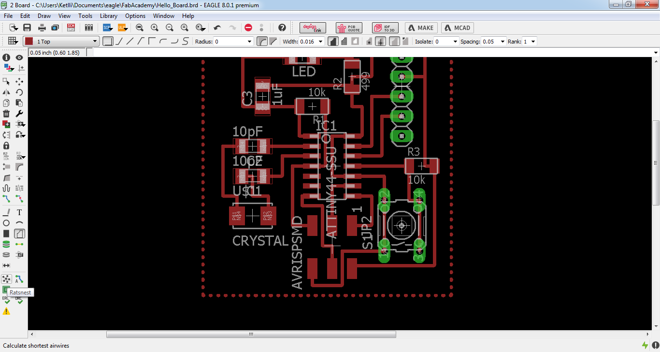Expand the Radius dropdown
Viewport: 660px width, 352px height.
pos(249,42)
